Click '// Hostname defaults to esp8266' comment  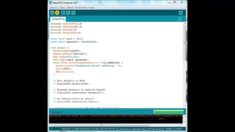pos(79,90)
